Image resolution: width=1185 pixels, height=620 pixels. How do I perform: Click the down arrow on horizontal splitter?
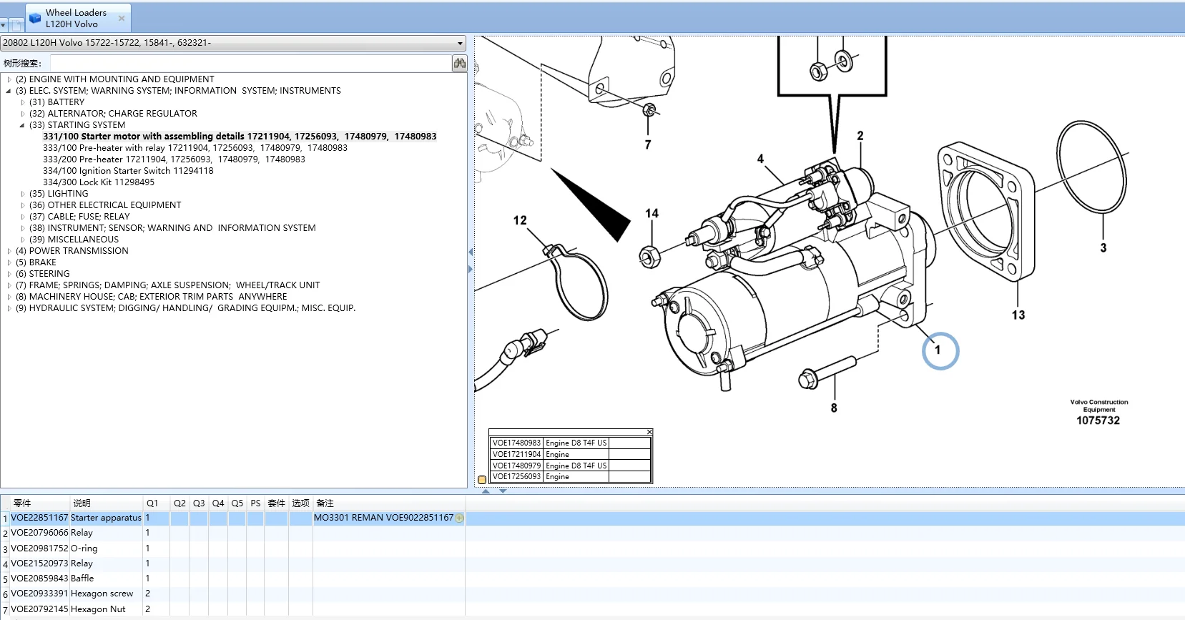pos(503,491)
